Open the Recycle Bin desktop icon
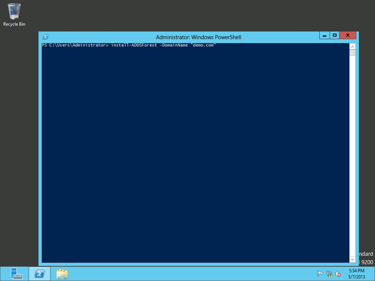Screen dimensions: 375x281 pos(14,14)
